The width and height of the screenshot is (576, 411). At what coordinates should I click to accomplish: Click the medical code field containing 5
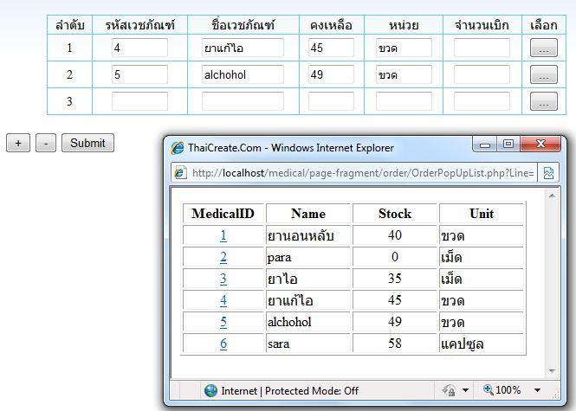(139, 74)
